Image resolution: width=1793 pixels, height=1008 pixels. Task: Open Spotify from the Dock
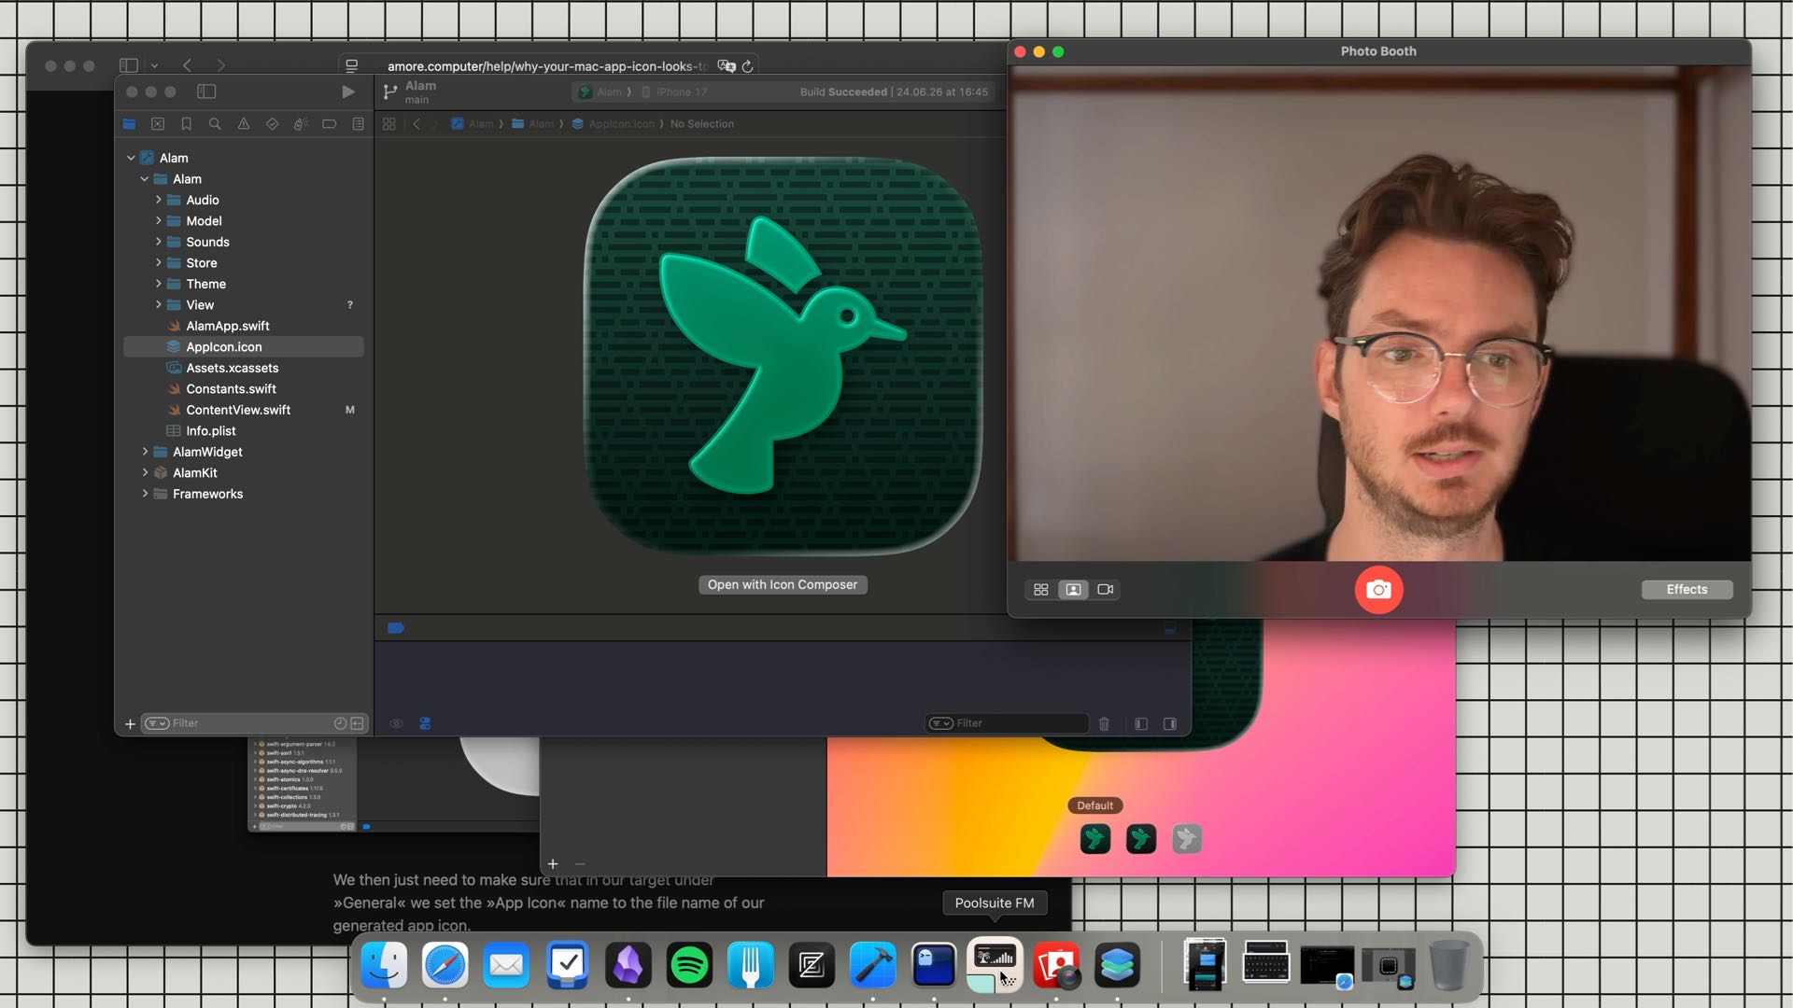click(x=689, y=965)
